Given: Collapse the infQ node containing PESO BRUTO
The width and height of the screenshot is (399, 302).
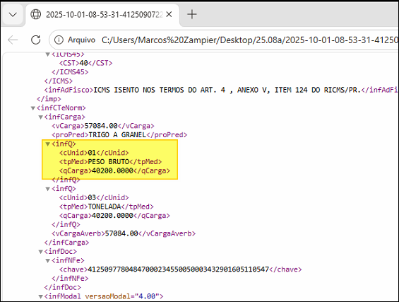Looking at the screenshot, I should coord(47,144).
